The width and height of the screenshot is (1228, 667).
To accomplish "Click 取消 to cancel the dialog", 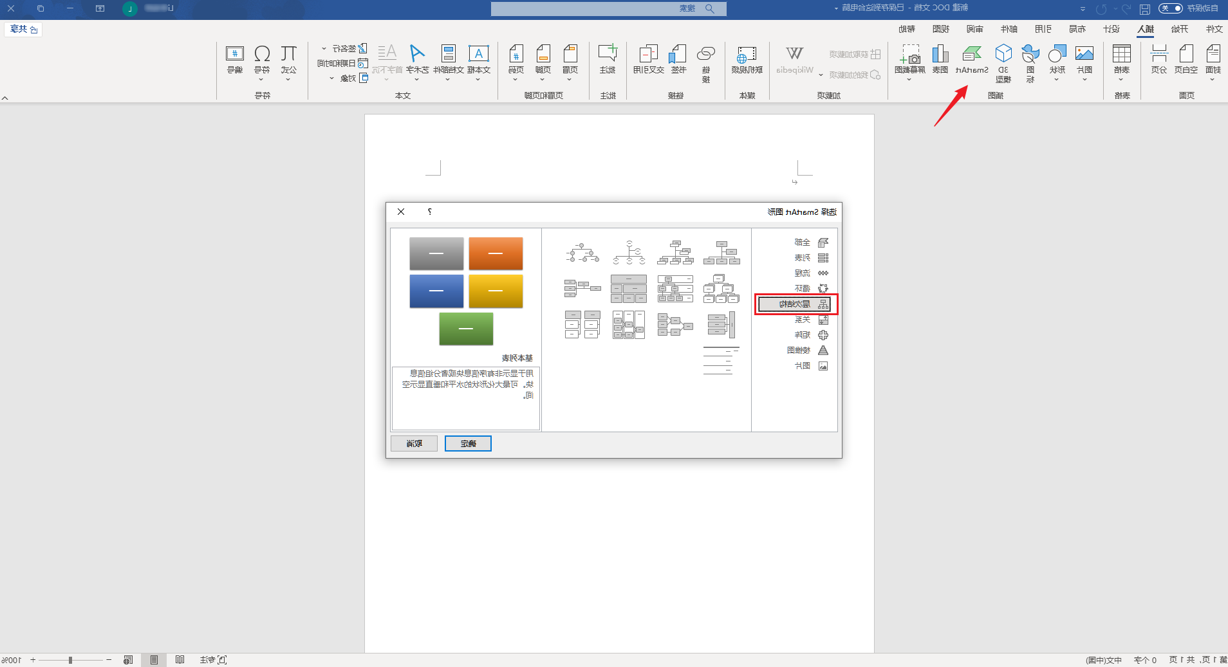I will pyautogui.click(x=414, y=443).
